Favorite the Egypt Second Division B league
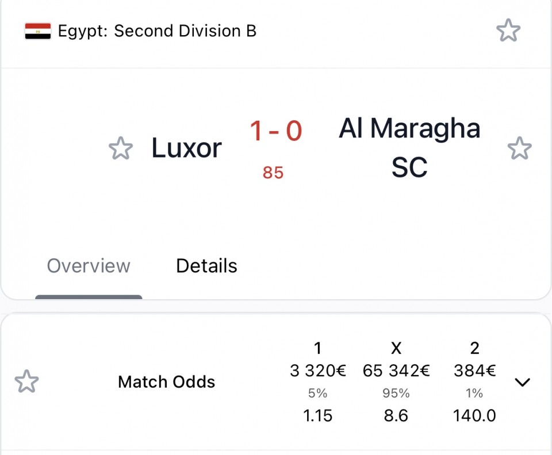552x455 pixels. pyautogui.click(x=508, y=30)
